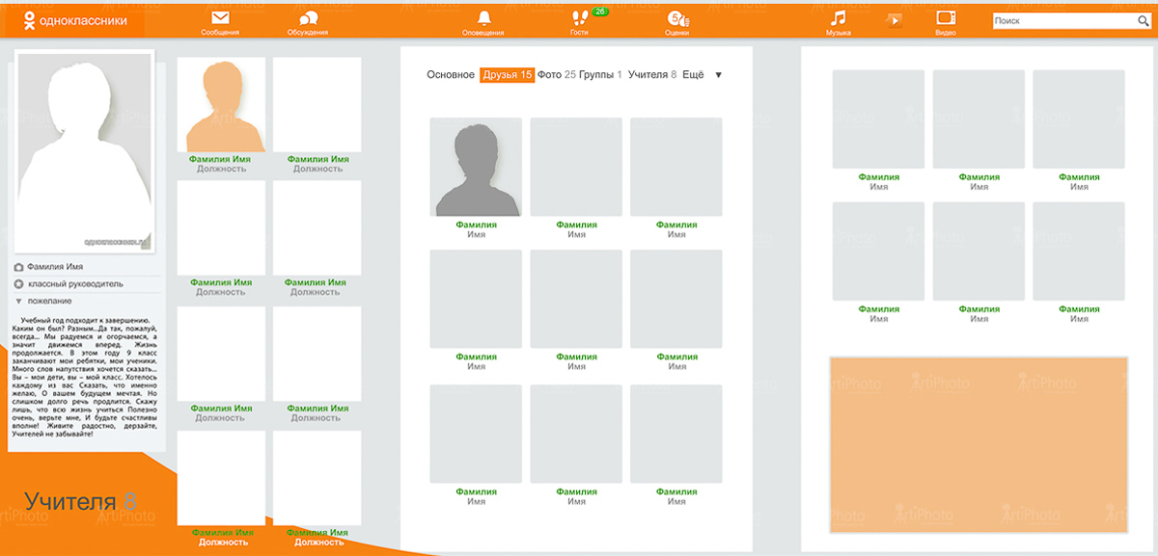The height and width of the screenshot is (556, 1158).
Task: Click the Одноклассники logo
Action: 74,19
